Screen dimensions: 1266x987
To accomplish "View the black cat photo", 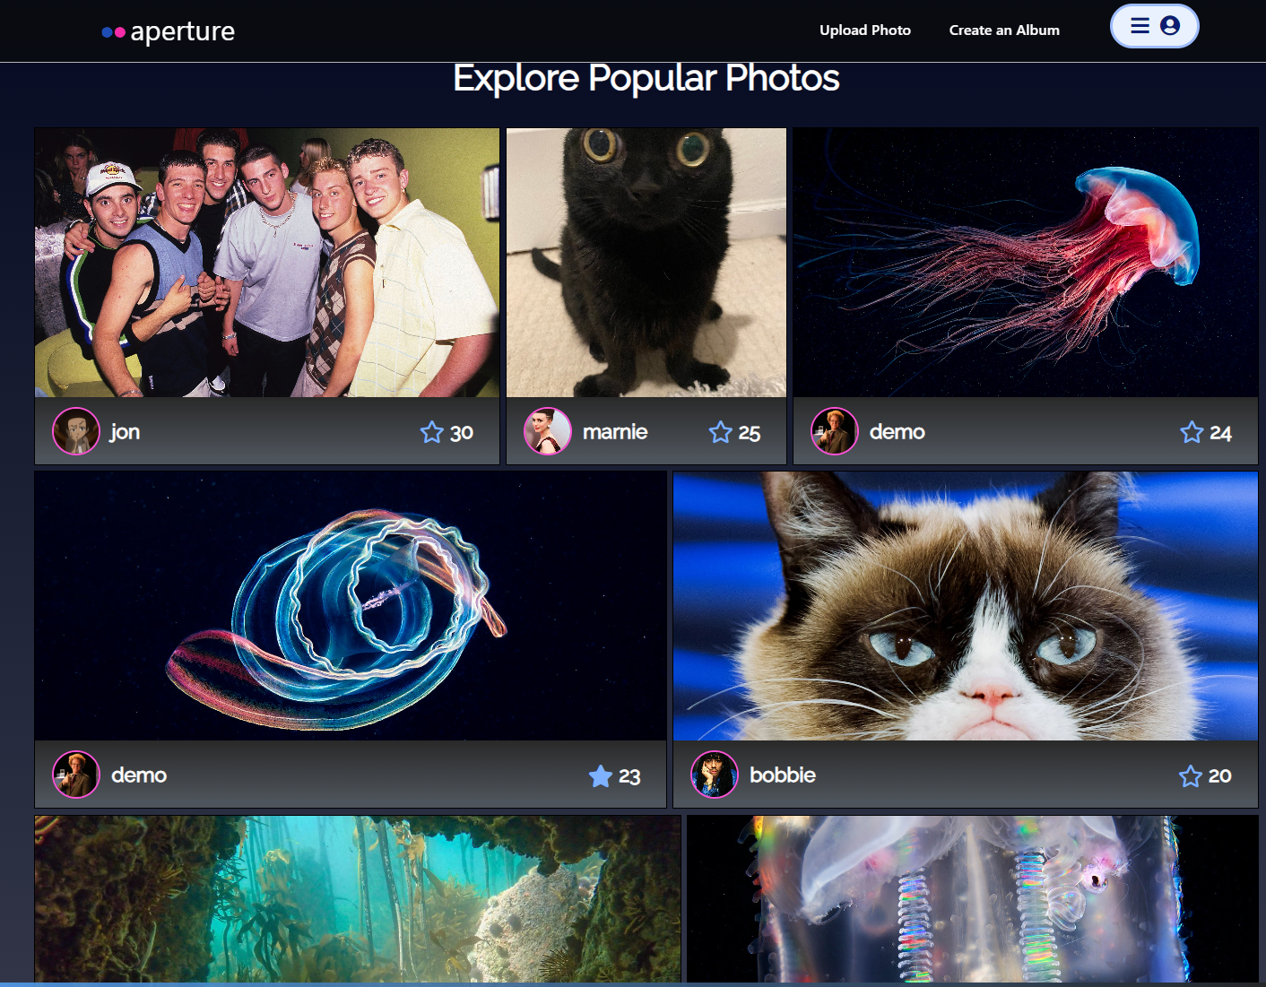I will 646,263.
